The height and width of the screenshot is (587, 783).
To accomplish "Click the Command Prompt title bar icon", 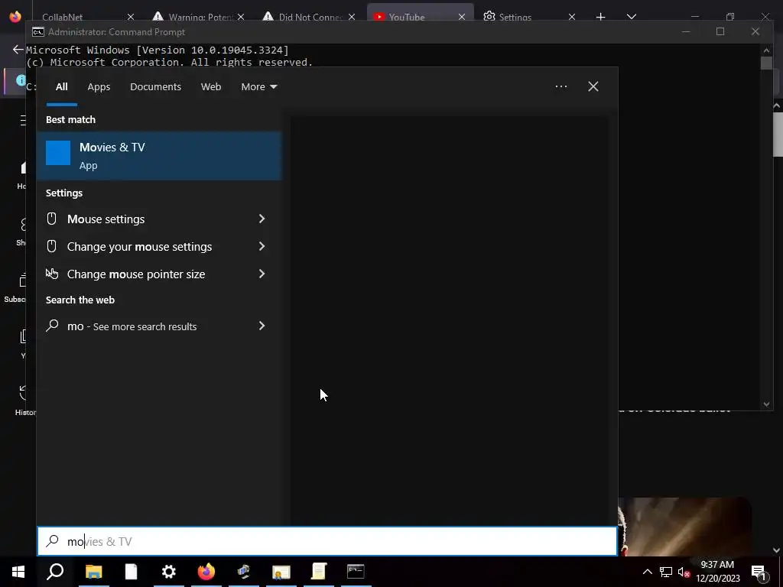I will (x=38, y=32).
